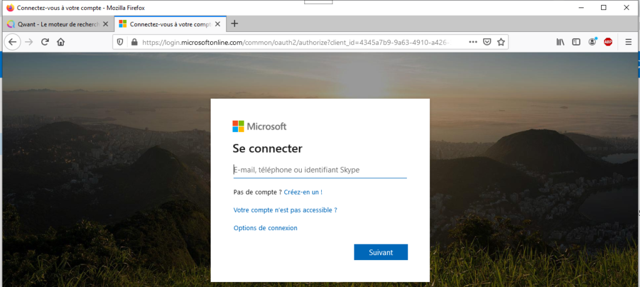This screenshot has width=640, height=287.
Task: Go back using the browser back arrow
Action: pos(12,42)
